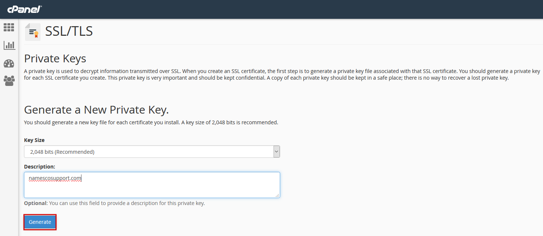The height and width of the screenshot is (236, 543).
Task: Click the Optional hint text below description
Action: 114,203
